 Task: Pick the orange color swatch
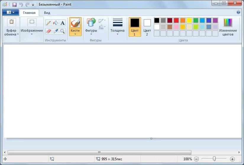(x=183, y=20)
